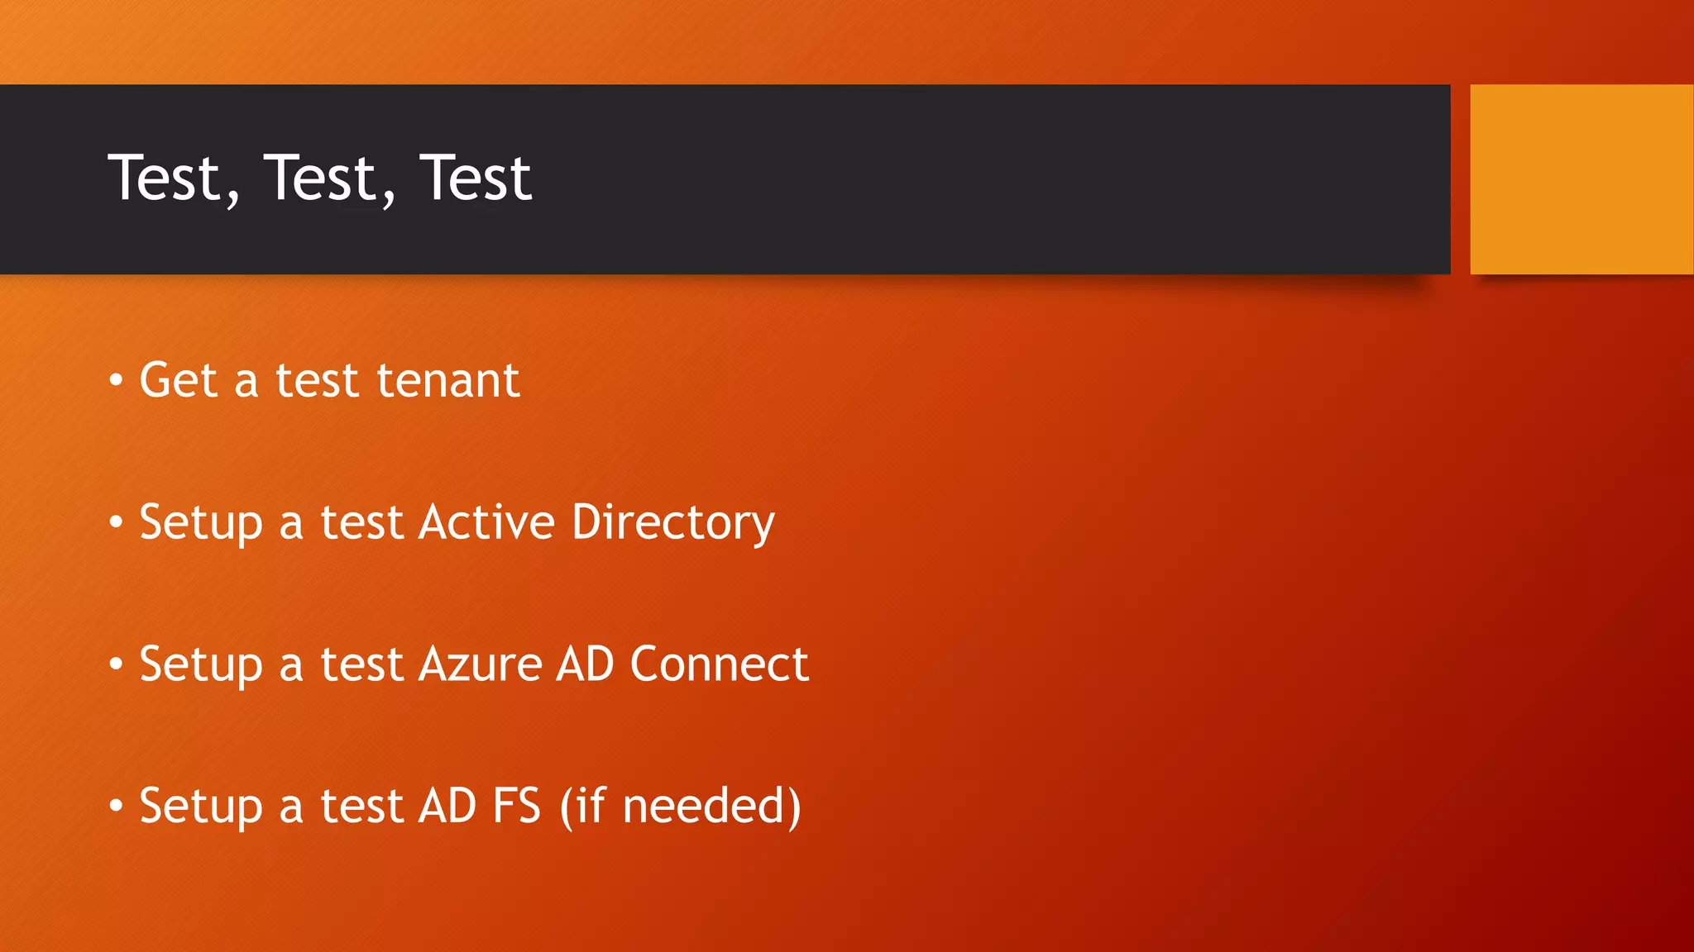
Task: Click "Setup" in the AD FS bullet
Action: point(201,807)
